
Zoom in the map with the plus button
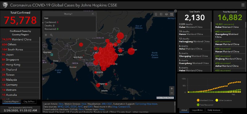click(172, 89)
